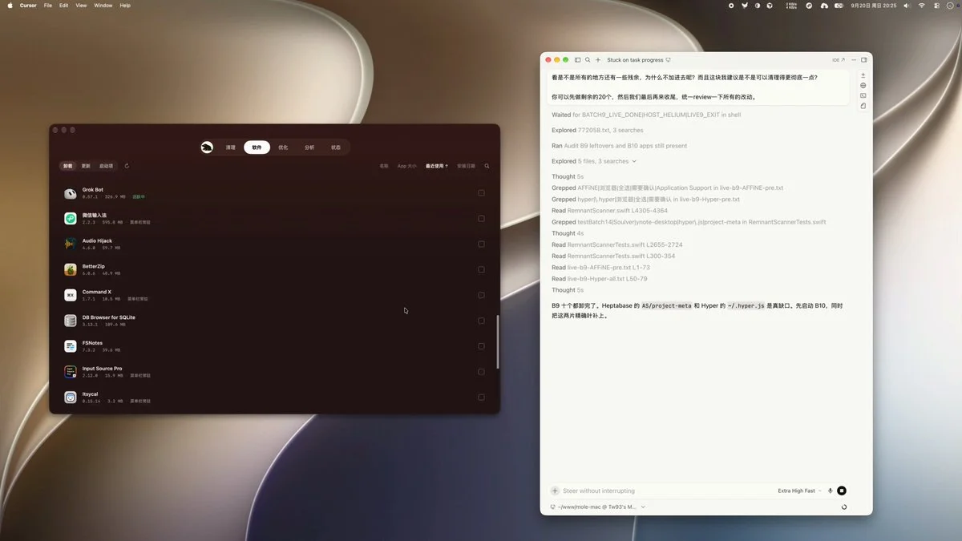The height and width of the screenshot is (541, 962).
Task: Click the app list vertical scrollbar
Action: point(498,342)
